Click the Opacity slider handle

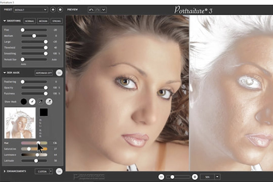pos(45,88)
